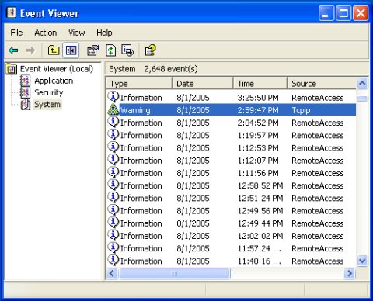Close the Event Viewer window
373x301 pixels.
coord(361,13)
